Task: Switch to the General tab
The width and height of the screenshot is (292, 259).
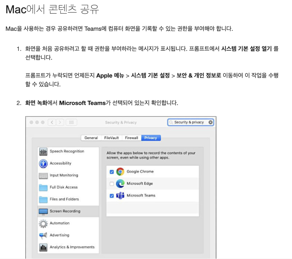Action: tap(91, 138)
